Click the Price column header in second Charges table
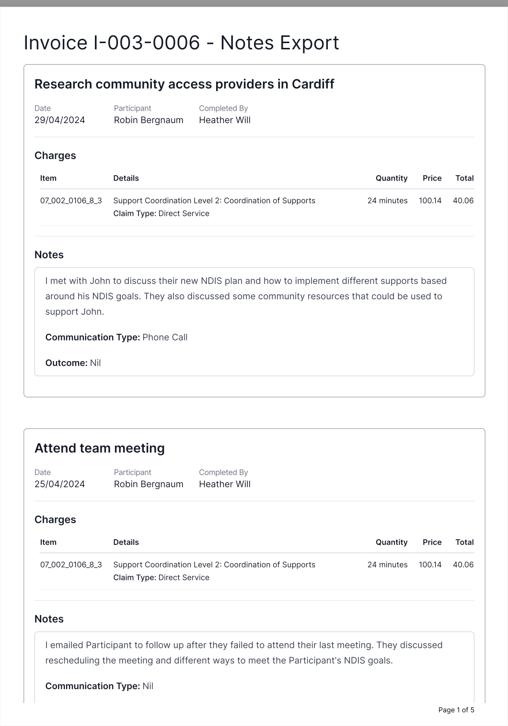 click(x=432, y=542)
